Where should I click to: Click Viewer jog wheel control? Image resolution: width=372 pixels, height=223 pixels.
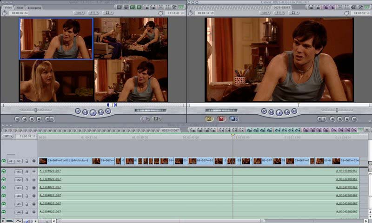coord(151,110)
